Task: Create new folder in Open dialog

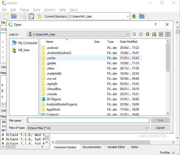Action: tap(154, 34)
